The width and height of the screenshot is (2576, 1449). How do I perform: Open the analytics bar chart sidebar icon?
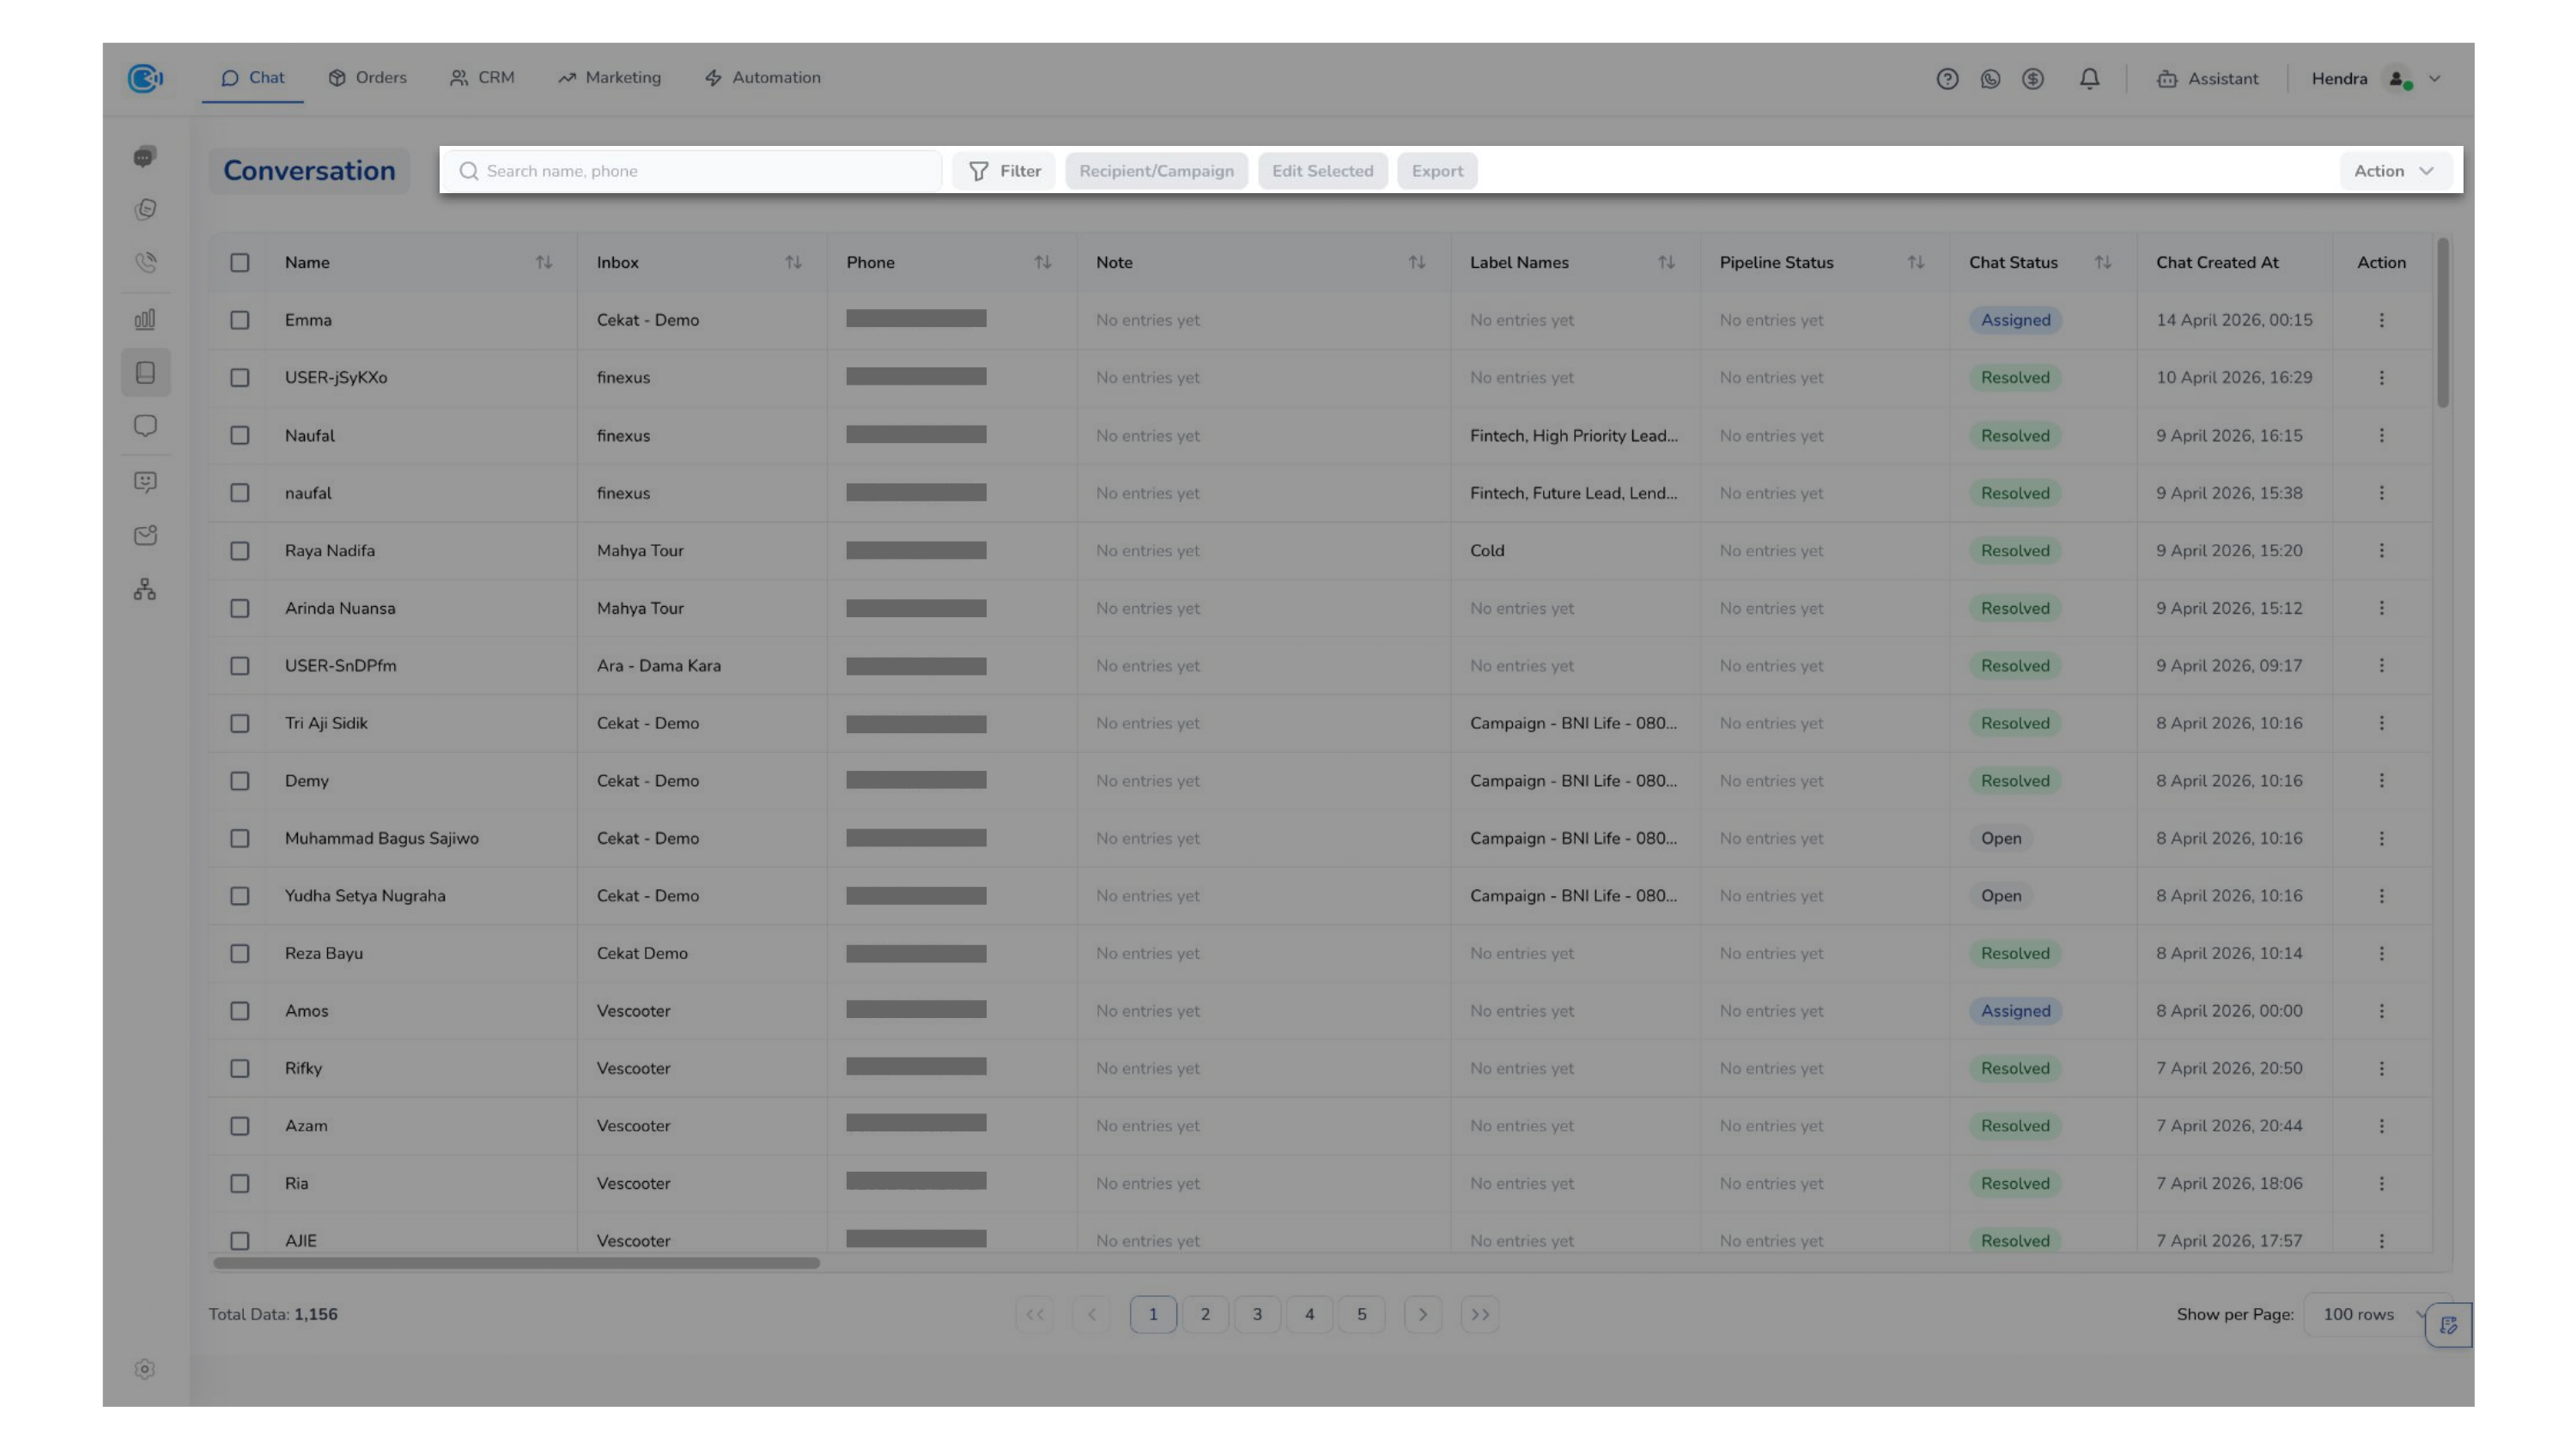pos(145,320)
